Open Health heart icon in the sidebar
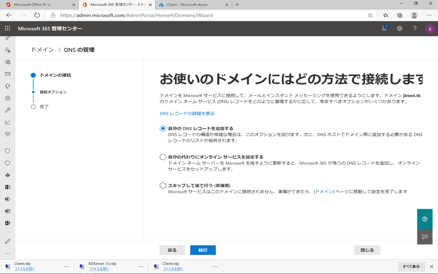 (8, 134)
